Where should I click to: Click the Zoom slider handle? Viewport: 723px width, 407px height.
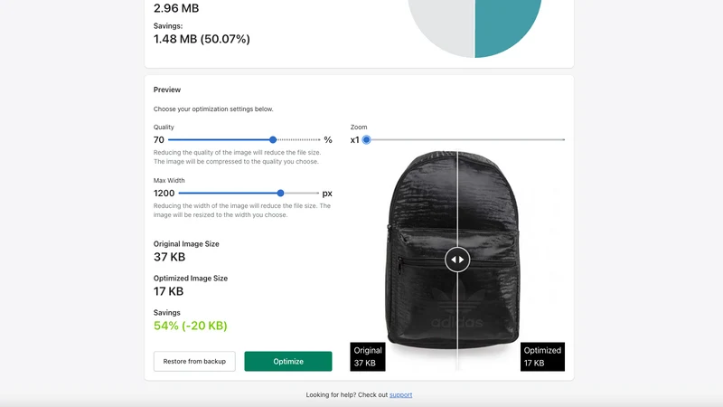pyautogui.click(x=366, y=140)
